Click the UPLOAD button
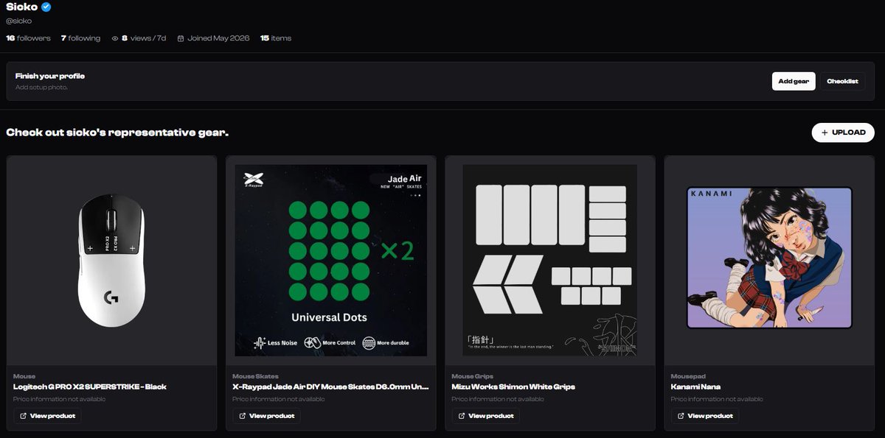 [x=843, y=133]
